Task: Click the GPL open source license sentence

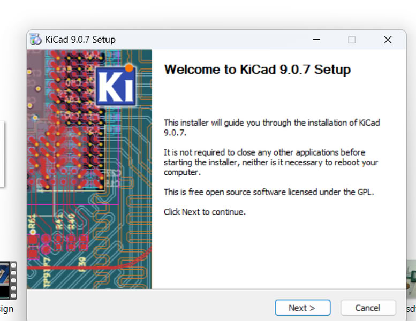Action: click(269, 192)
